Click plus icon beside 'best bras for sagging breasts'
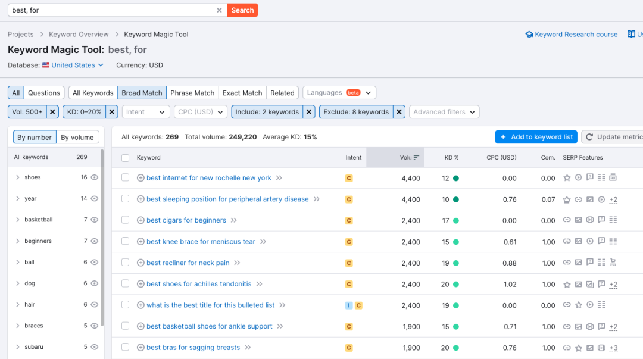This screenshot has width=643, height=359. click(141, 348)
